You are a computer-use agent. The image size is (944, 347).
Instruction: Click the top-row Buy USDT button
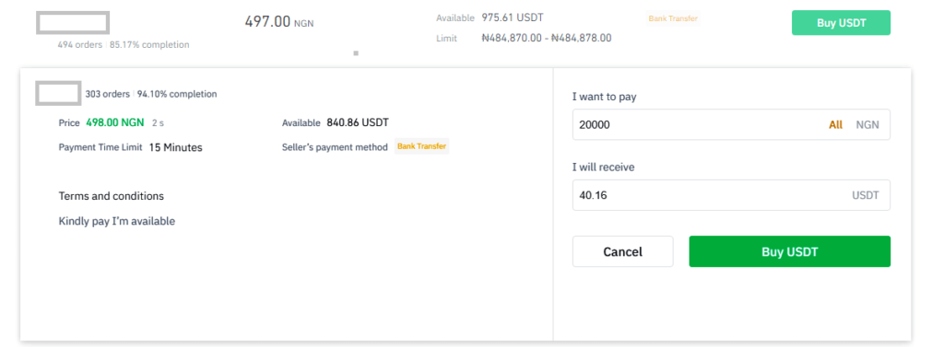point(841,23)
